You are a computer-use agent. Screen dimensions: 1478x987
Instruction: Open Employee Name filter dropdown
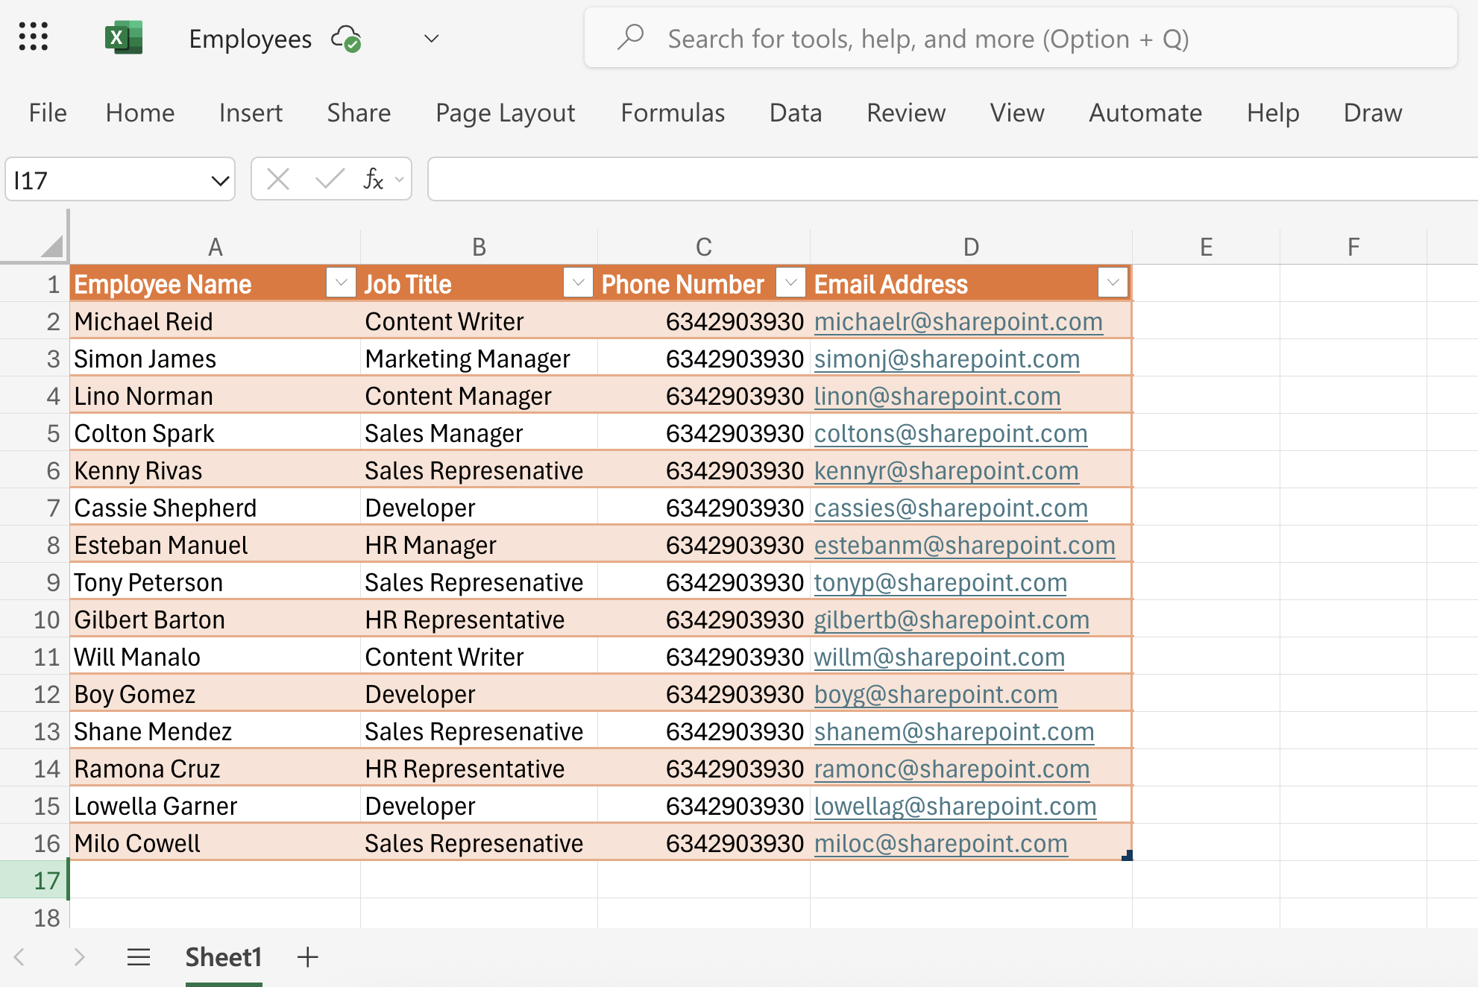click(341, 283)
